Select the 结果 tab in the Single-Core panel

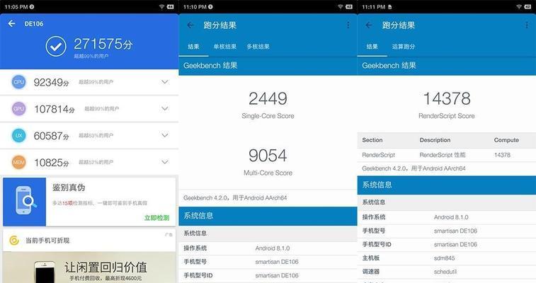pos(193,47)
